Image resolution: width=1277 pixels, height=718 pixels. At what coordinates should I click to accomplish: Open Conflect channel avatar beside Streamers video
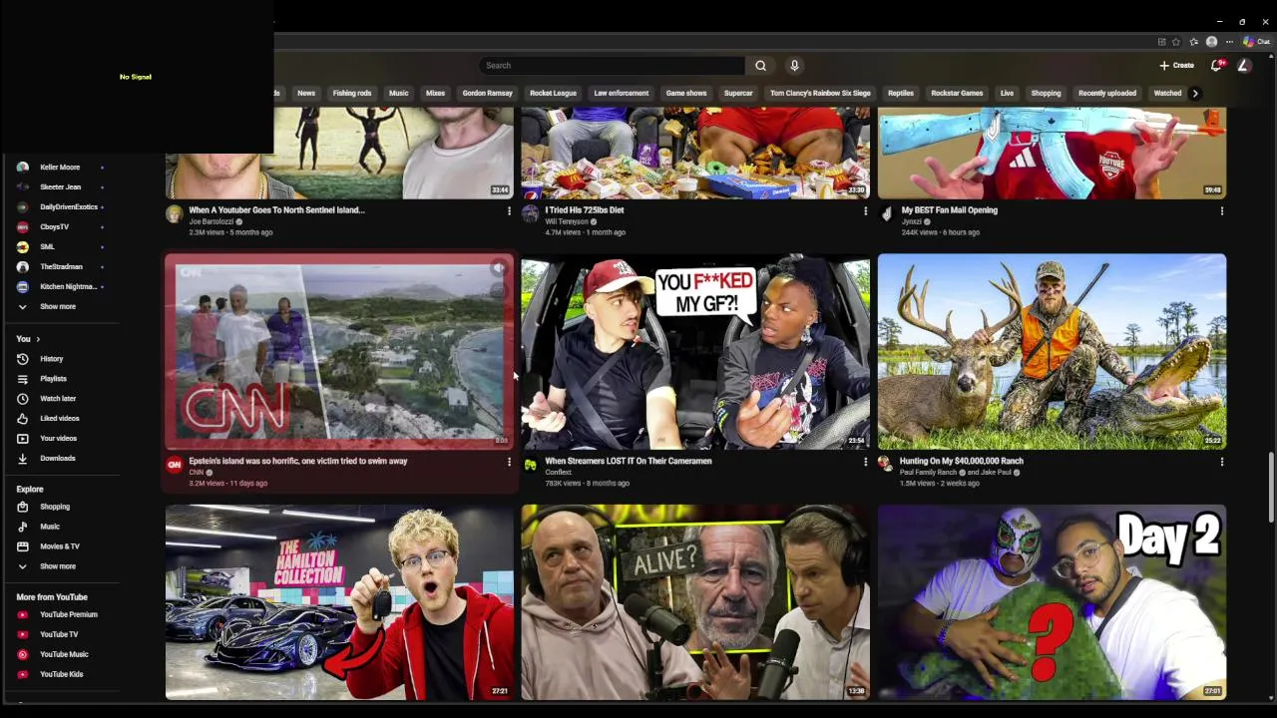530,464
